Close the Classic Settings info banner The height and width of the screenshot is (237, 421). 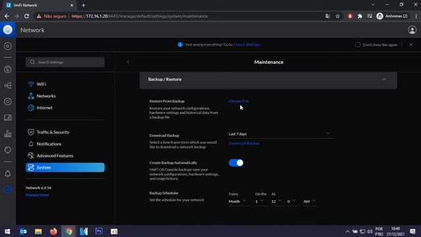point(411,45)
